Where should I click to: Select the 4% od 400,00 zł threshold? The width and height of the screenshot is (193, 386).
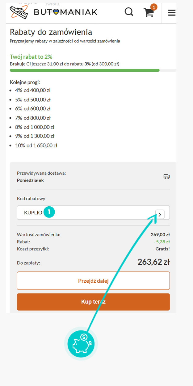(x=33, y=90)
